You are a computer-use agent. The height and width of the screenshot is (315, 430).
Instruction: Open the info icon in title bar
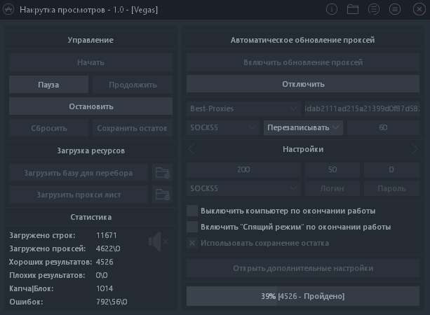pos(332,9)
